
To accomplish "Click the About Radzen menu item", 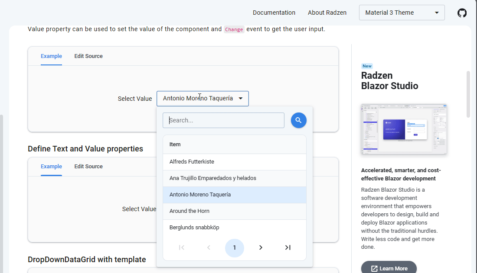I will point(327,13).
